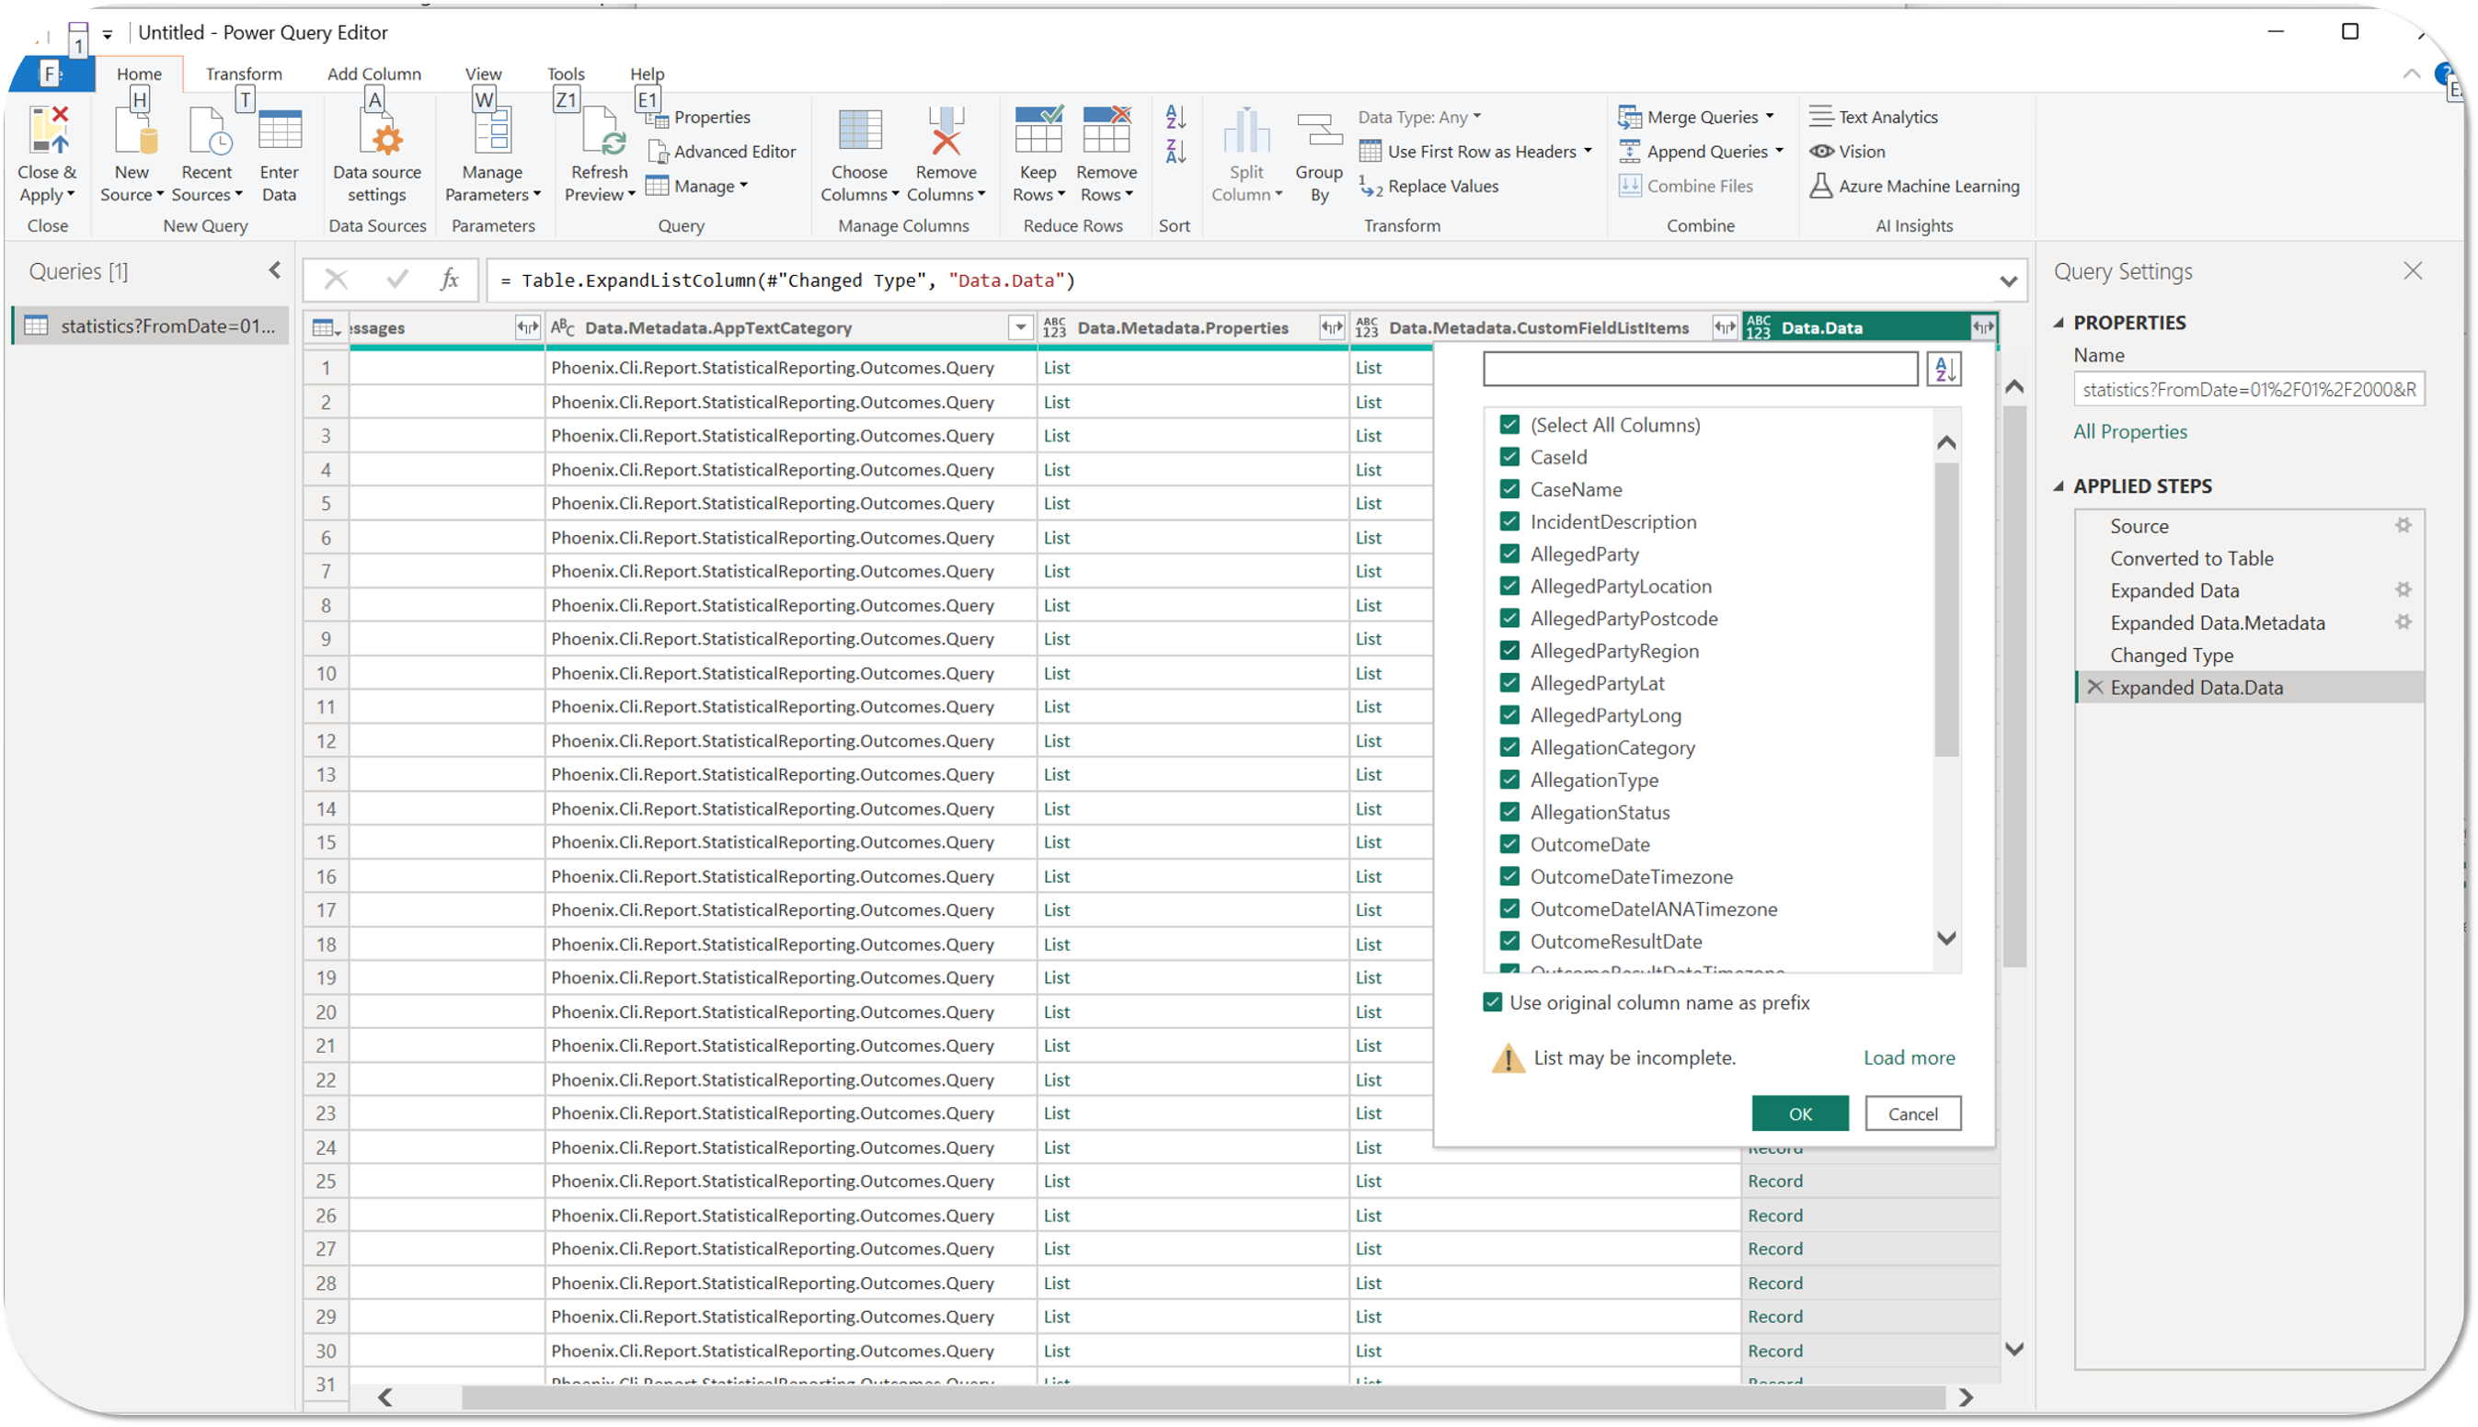2478x1427 pixels.
Task: Expand the formula bar chevron
Action: pos(2009,281)
